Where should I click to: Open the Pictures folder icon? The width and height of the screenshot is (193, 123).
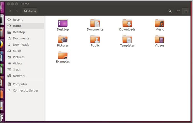tap(62, 39)
